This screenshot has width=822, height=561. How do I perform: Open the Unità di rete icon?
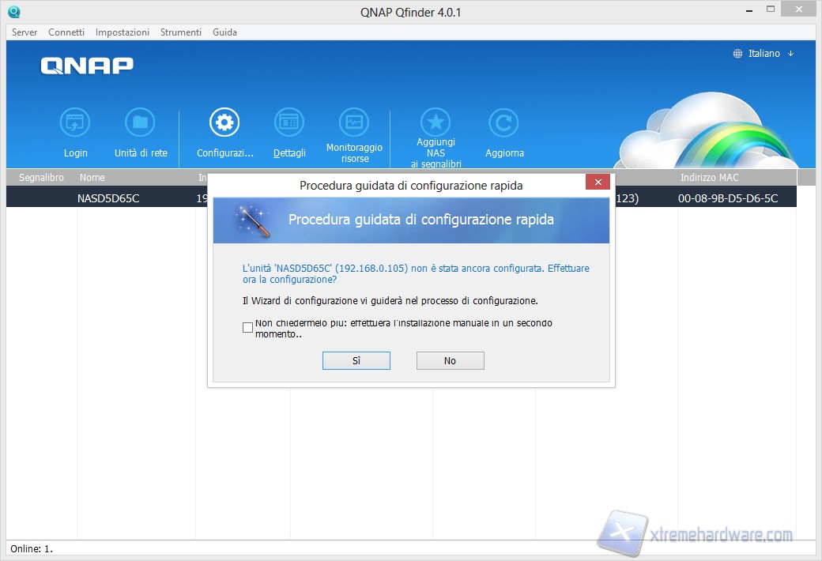[140, 123]
